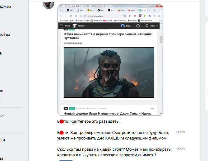Image resolution: width=208 pixels, height=161 pixels.
Task: Click the Alien Memorial bookmark
Action: (145, 21)
